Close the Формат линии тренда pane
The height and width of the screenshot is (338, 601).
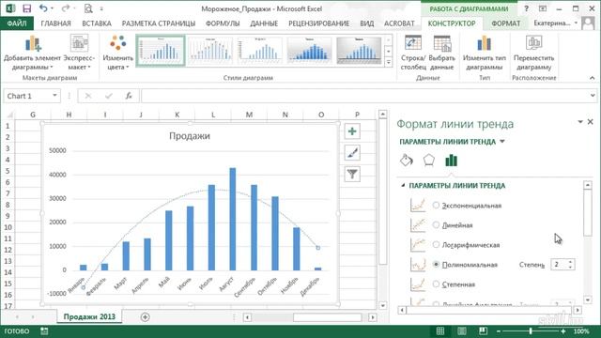tap(591, 122)
